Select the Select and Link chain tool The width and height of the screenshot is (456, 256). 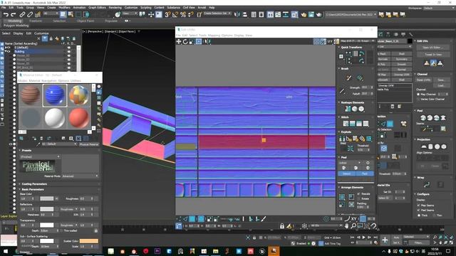tap(22, 14)
